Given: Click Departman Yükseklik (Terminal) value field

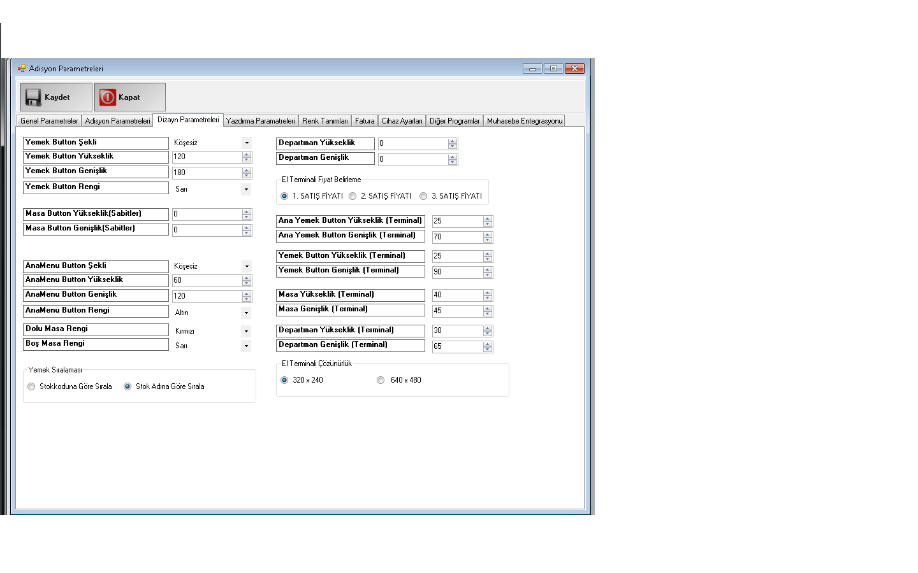Looking at the screenshot, I should tap(458, 330).
